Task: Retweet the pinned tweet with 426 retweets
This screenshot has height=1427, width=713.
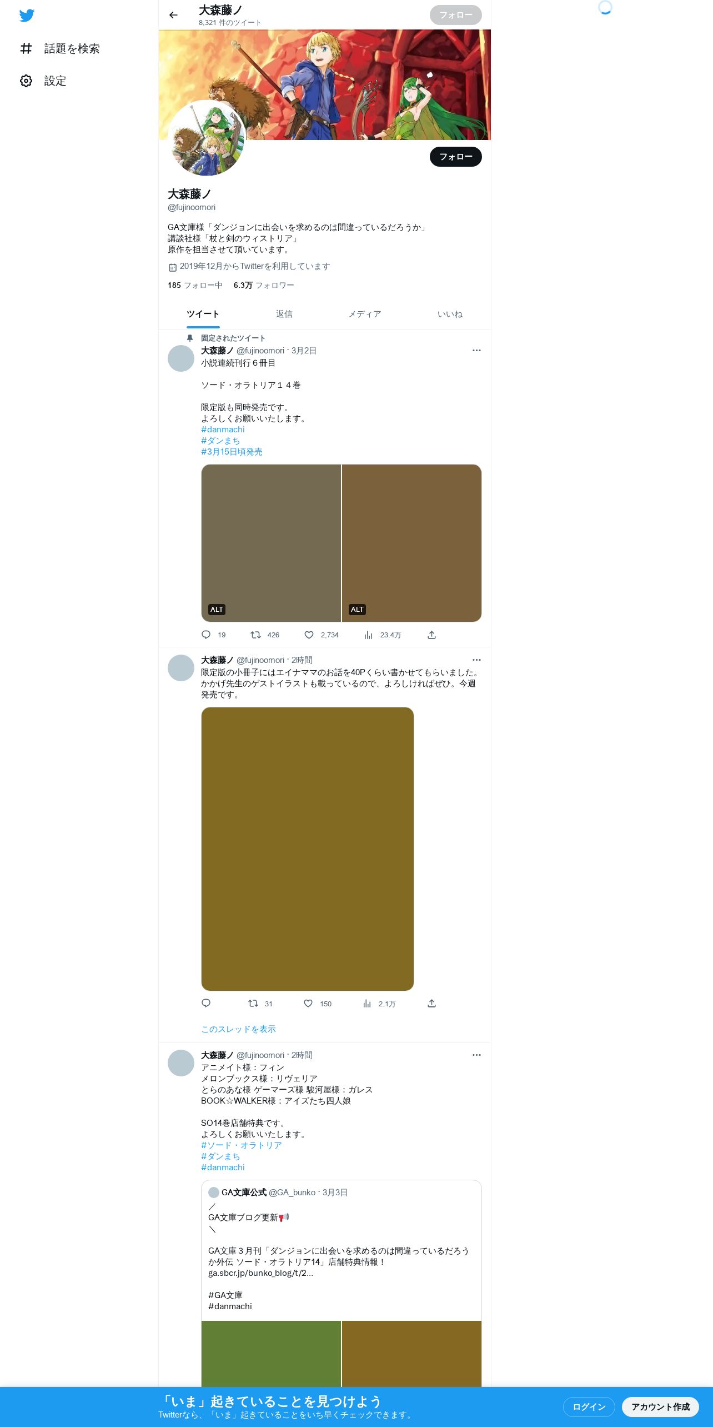Action: pos(255,635)
